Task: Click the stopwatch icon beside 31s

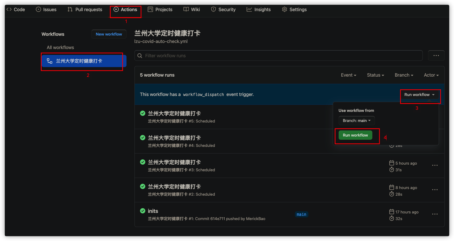Action: 392,169
